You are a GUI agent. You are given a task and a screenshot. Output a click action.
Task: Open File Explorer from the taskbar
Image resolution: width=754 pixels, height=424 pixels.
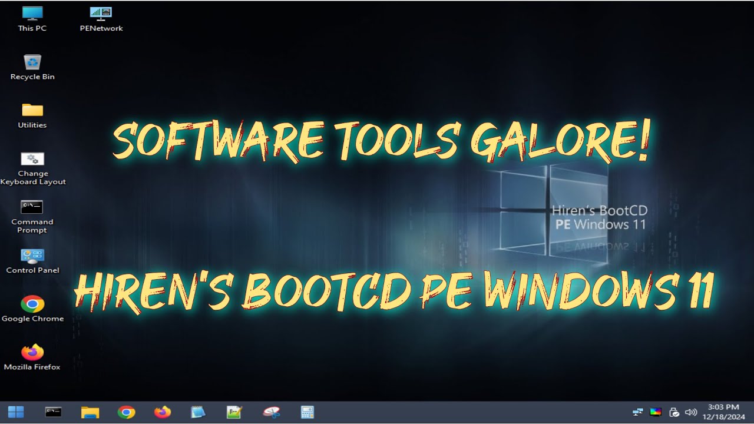click(90, 412)
